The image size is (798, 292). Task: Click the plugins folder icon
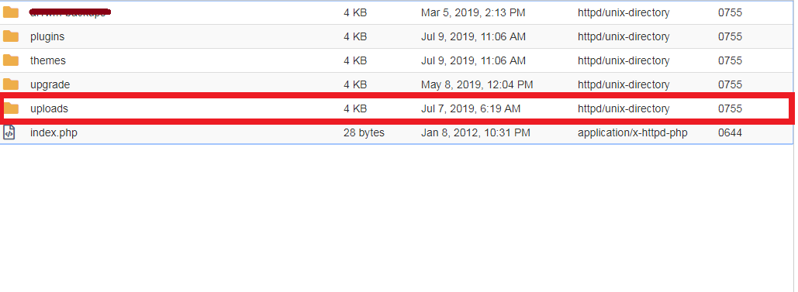click(x=11, y=36)
